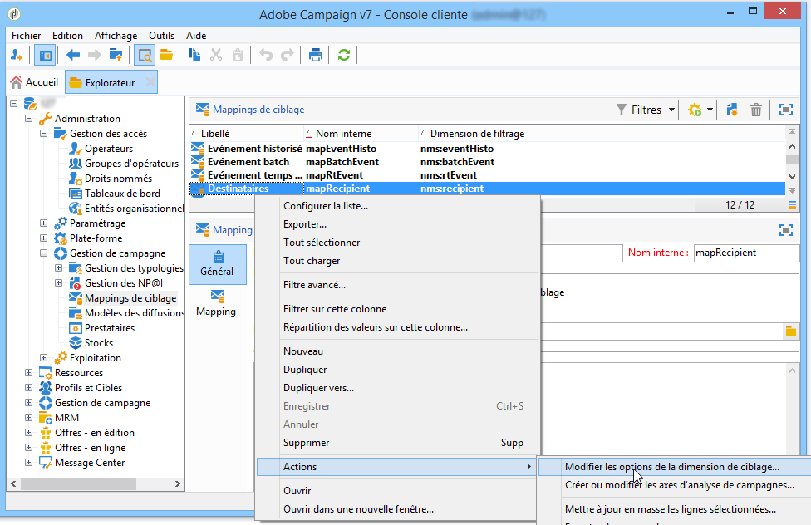Open the Aide menu
This screenshot has width=811, height=525.
[196, 35]
